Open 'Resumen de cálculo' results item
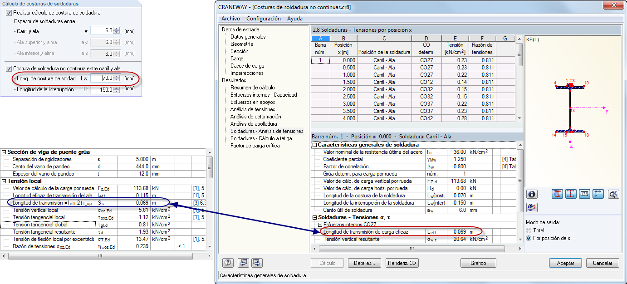627x284 pixels. point(252,88)
